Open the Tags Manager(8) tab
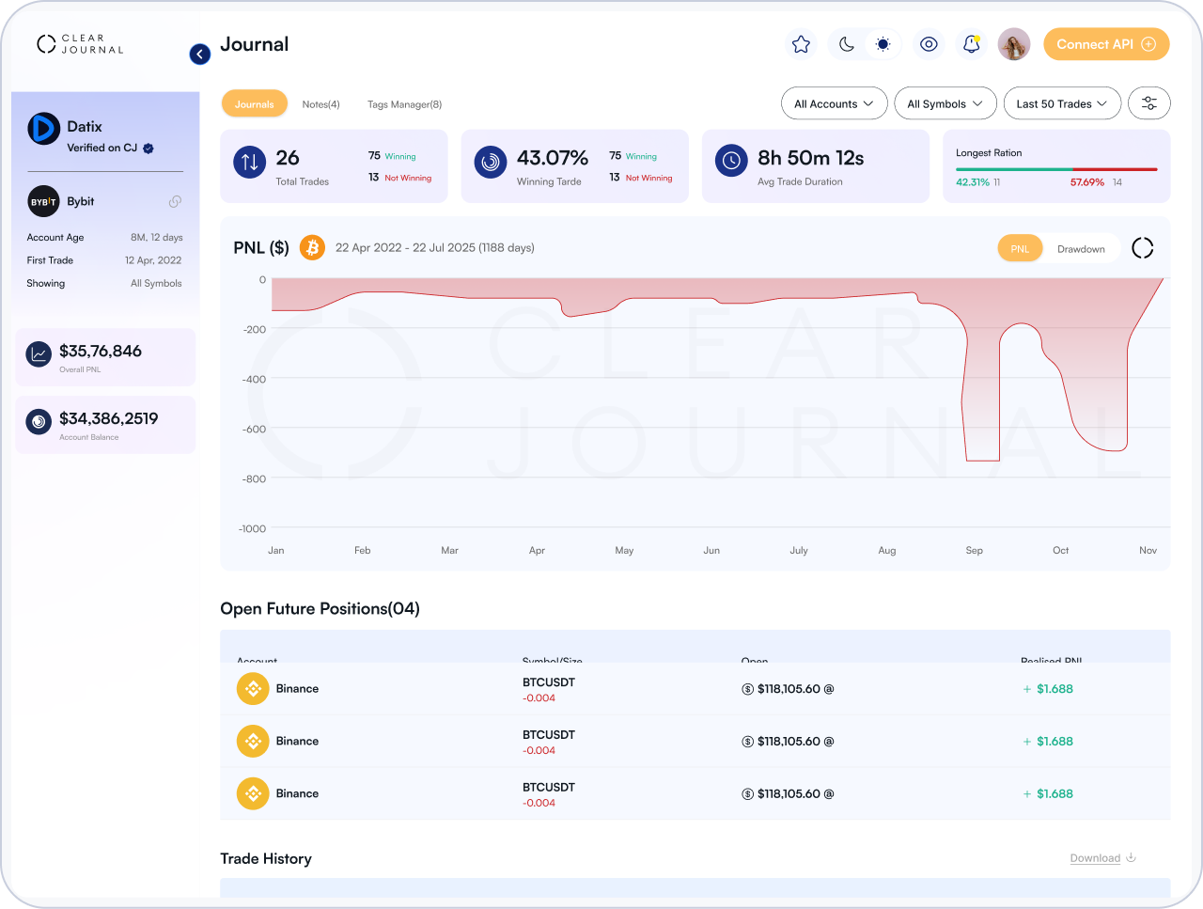This screenshot has width=1203, height=909. [404, 104]
